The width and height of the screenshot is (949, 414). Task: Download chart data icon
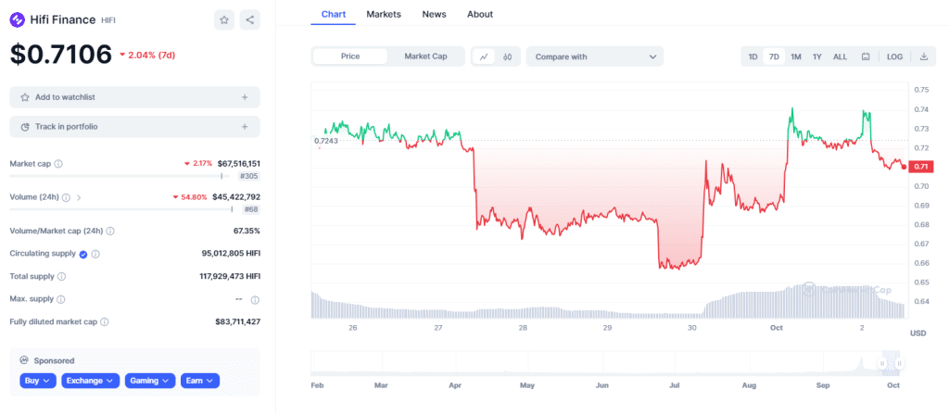(x=924, y=56)
